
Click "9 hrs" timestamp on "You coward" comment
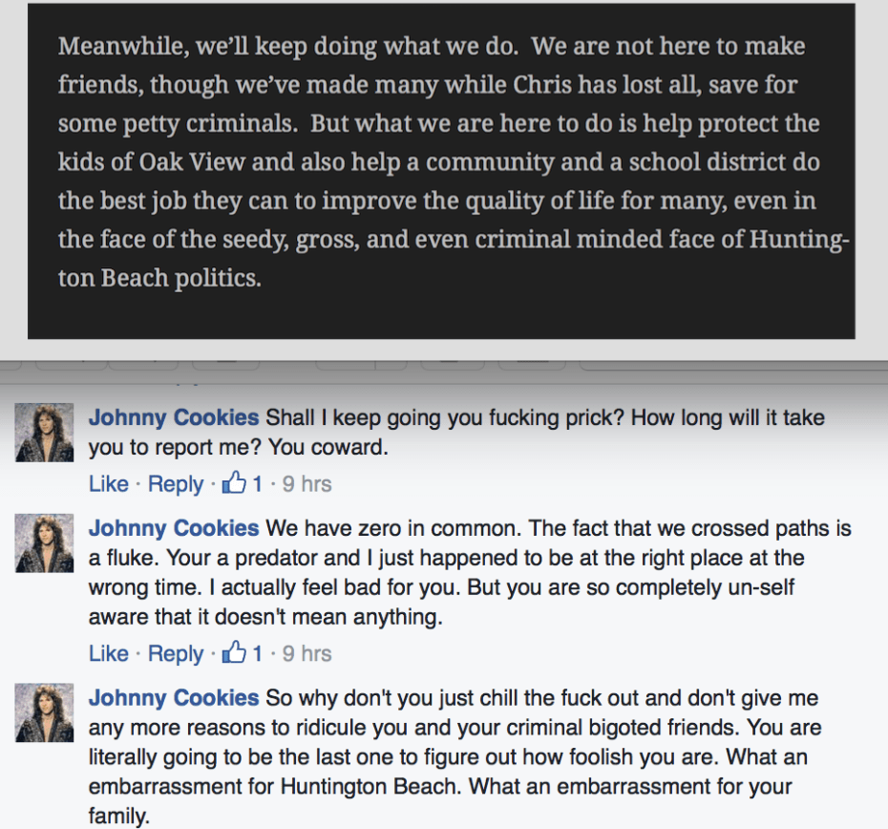307,484
